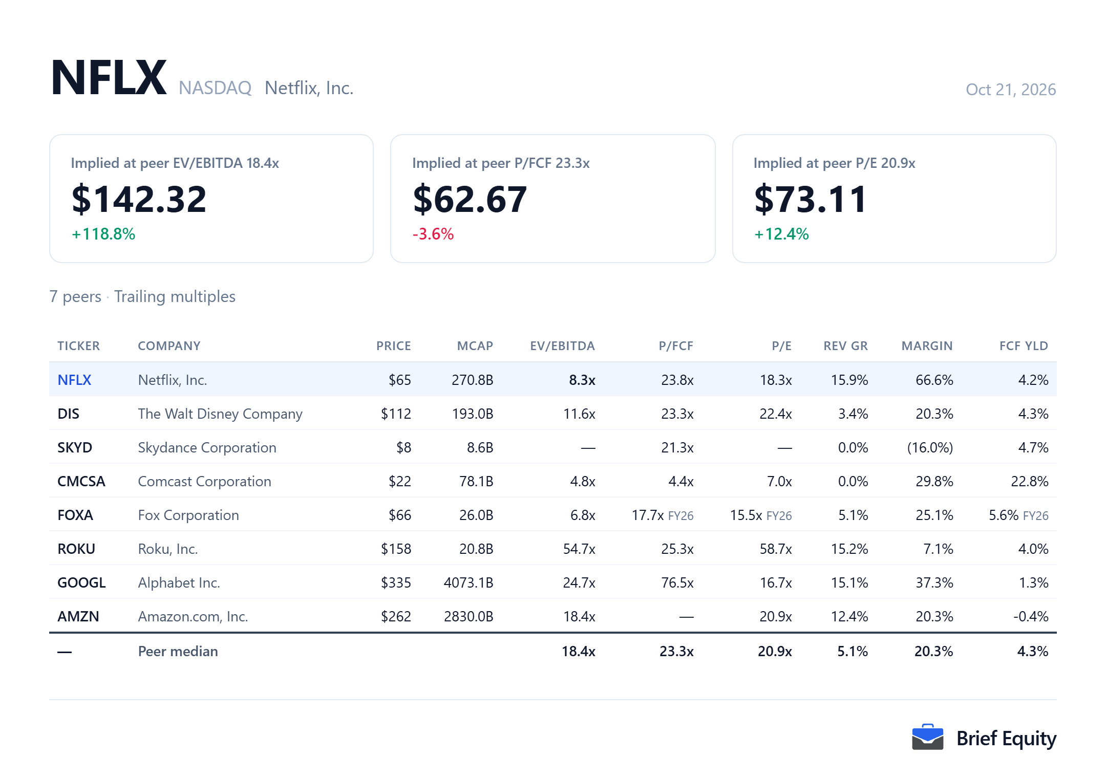Click the COMPANY column header
The width and height of the screenshot is (1106, 778).
click(169, 346)
